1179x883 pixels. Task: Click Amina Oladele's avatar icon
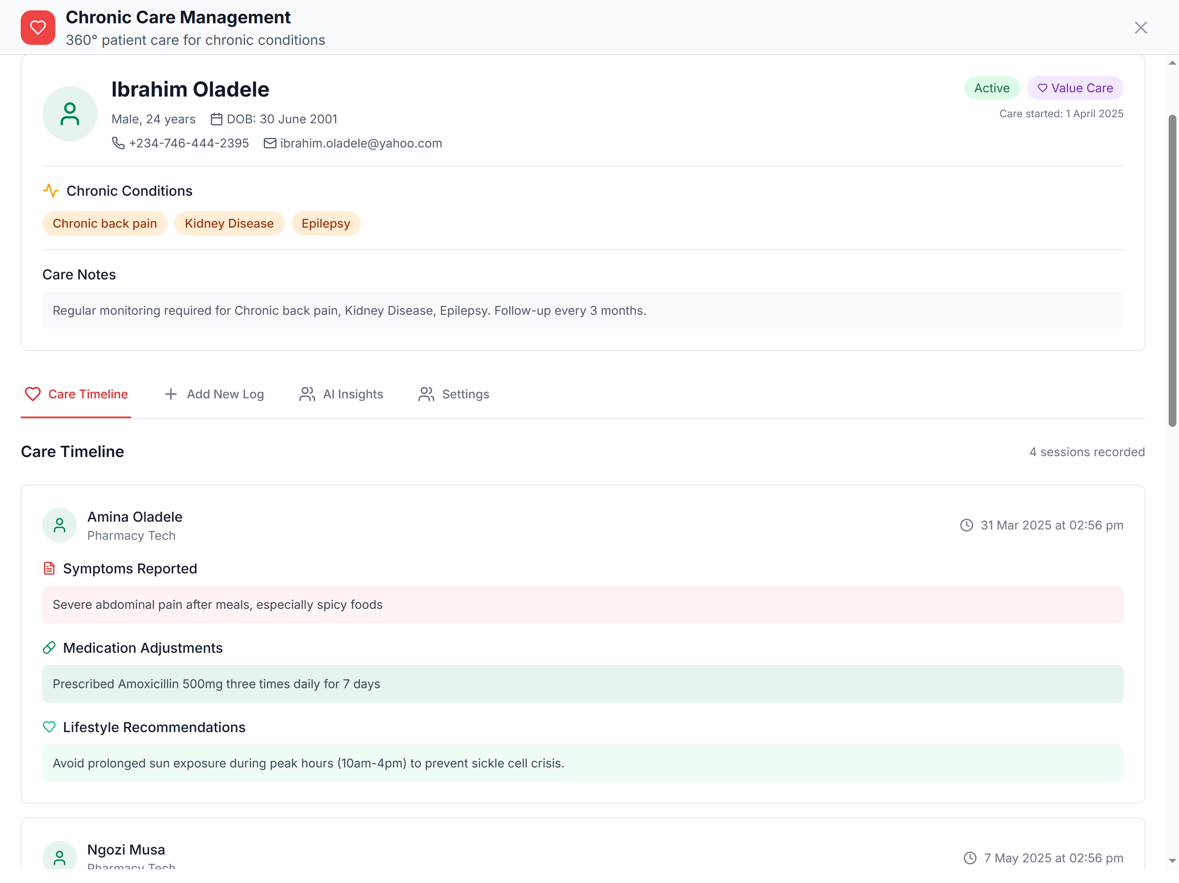(x=60, y=526)
